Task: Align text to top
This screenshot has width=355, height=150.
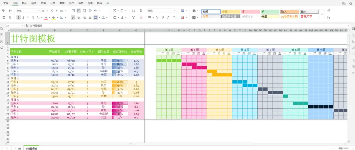Action: pos(73,10)
